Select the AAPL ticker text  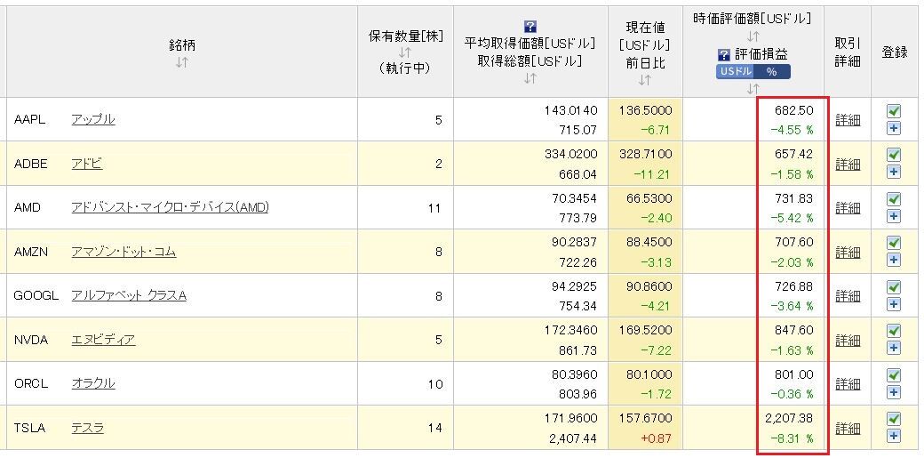[x=29, y=120]
